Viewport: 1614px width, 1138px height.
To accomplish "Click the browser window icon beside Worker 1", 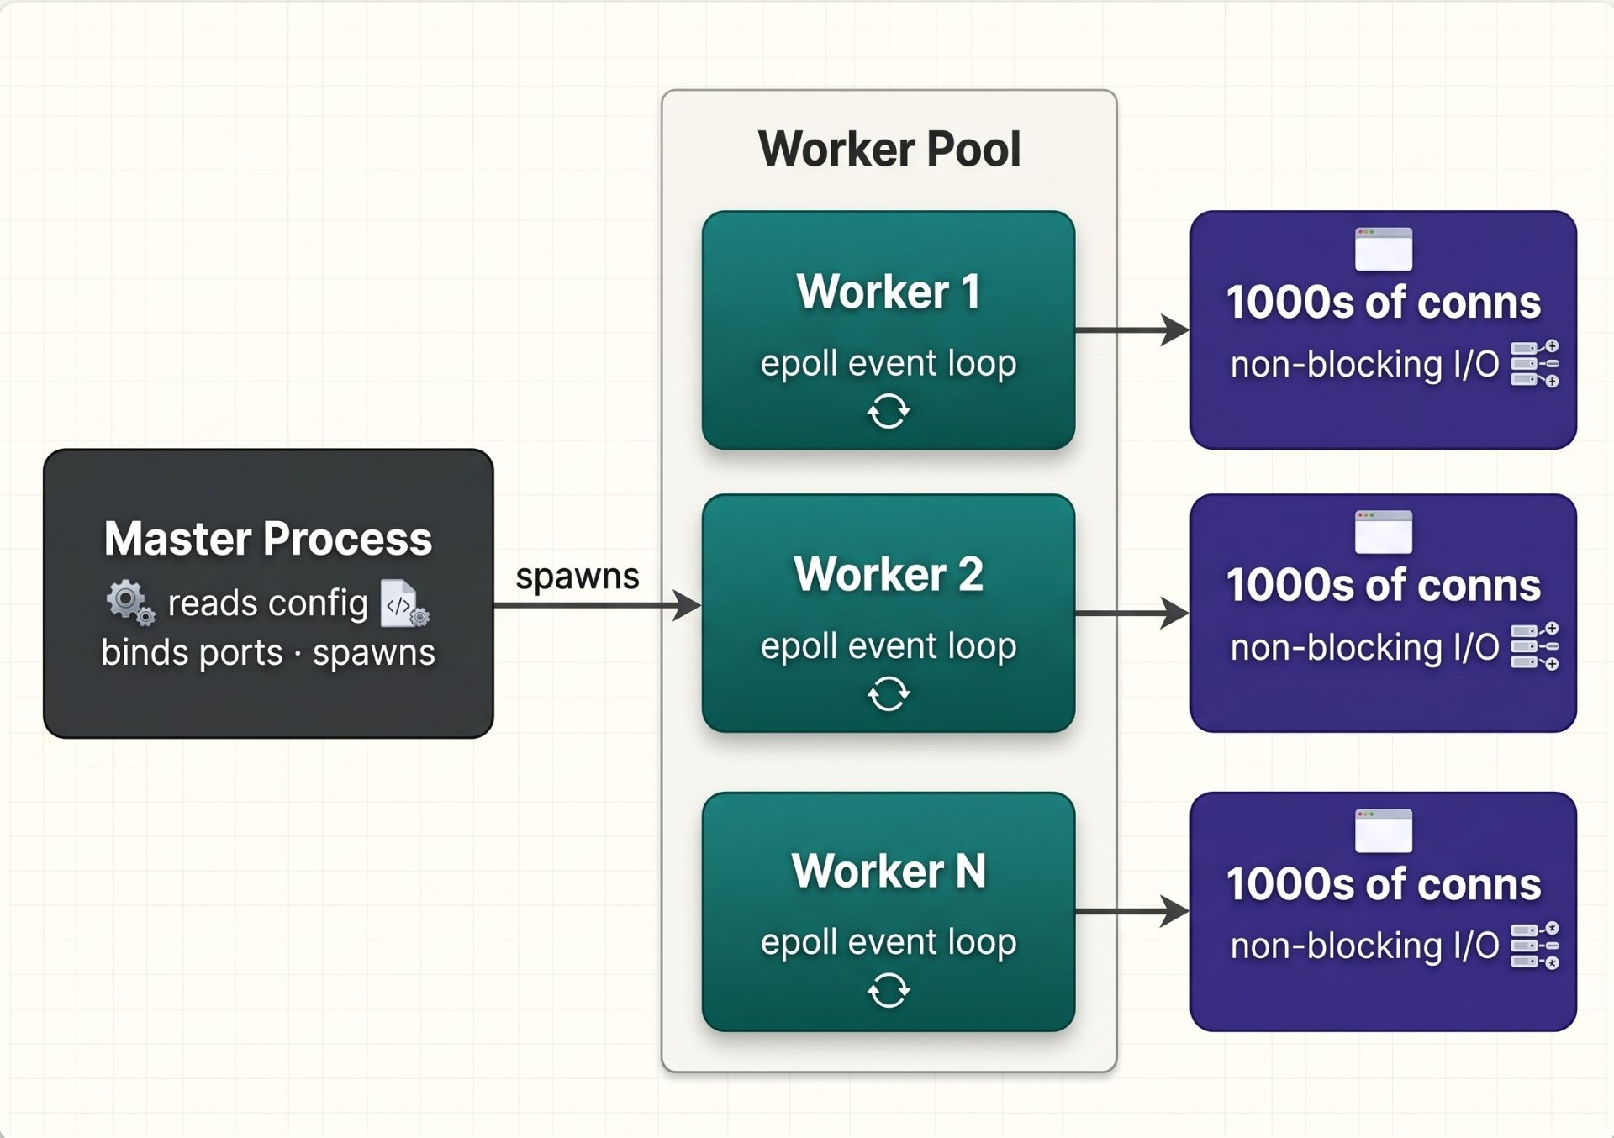I will point(1384,249).
